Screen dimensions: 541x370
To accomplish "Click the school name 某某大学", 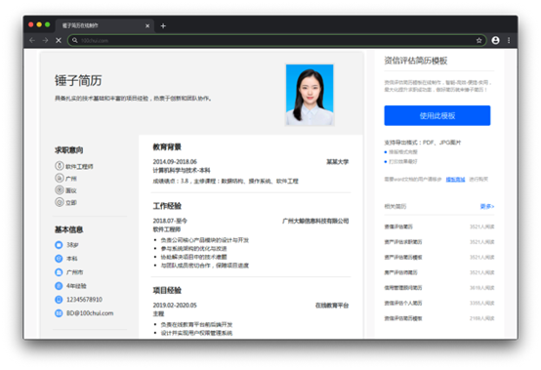I will coord(338,162).
